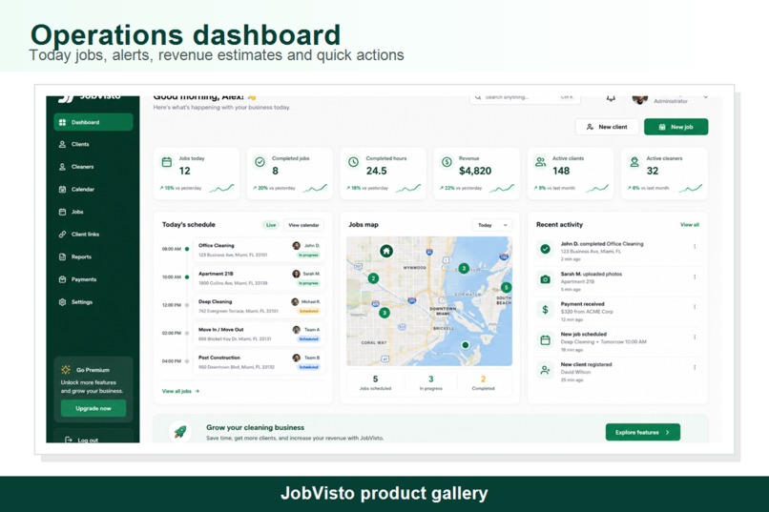Screen dimensions: 769x512
Task: Open the View calendar button
Action: pos(303,225)
